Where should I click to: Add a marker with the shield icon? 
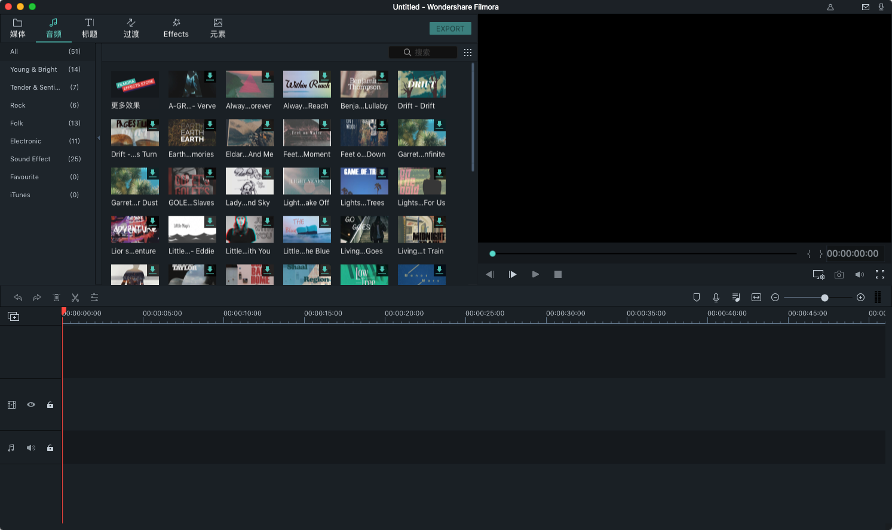(x=697, y=297)
